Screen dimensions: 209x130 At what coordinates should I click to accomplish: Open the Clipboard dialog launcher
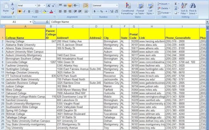14,17
